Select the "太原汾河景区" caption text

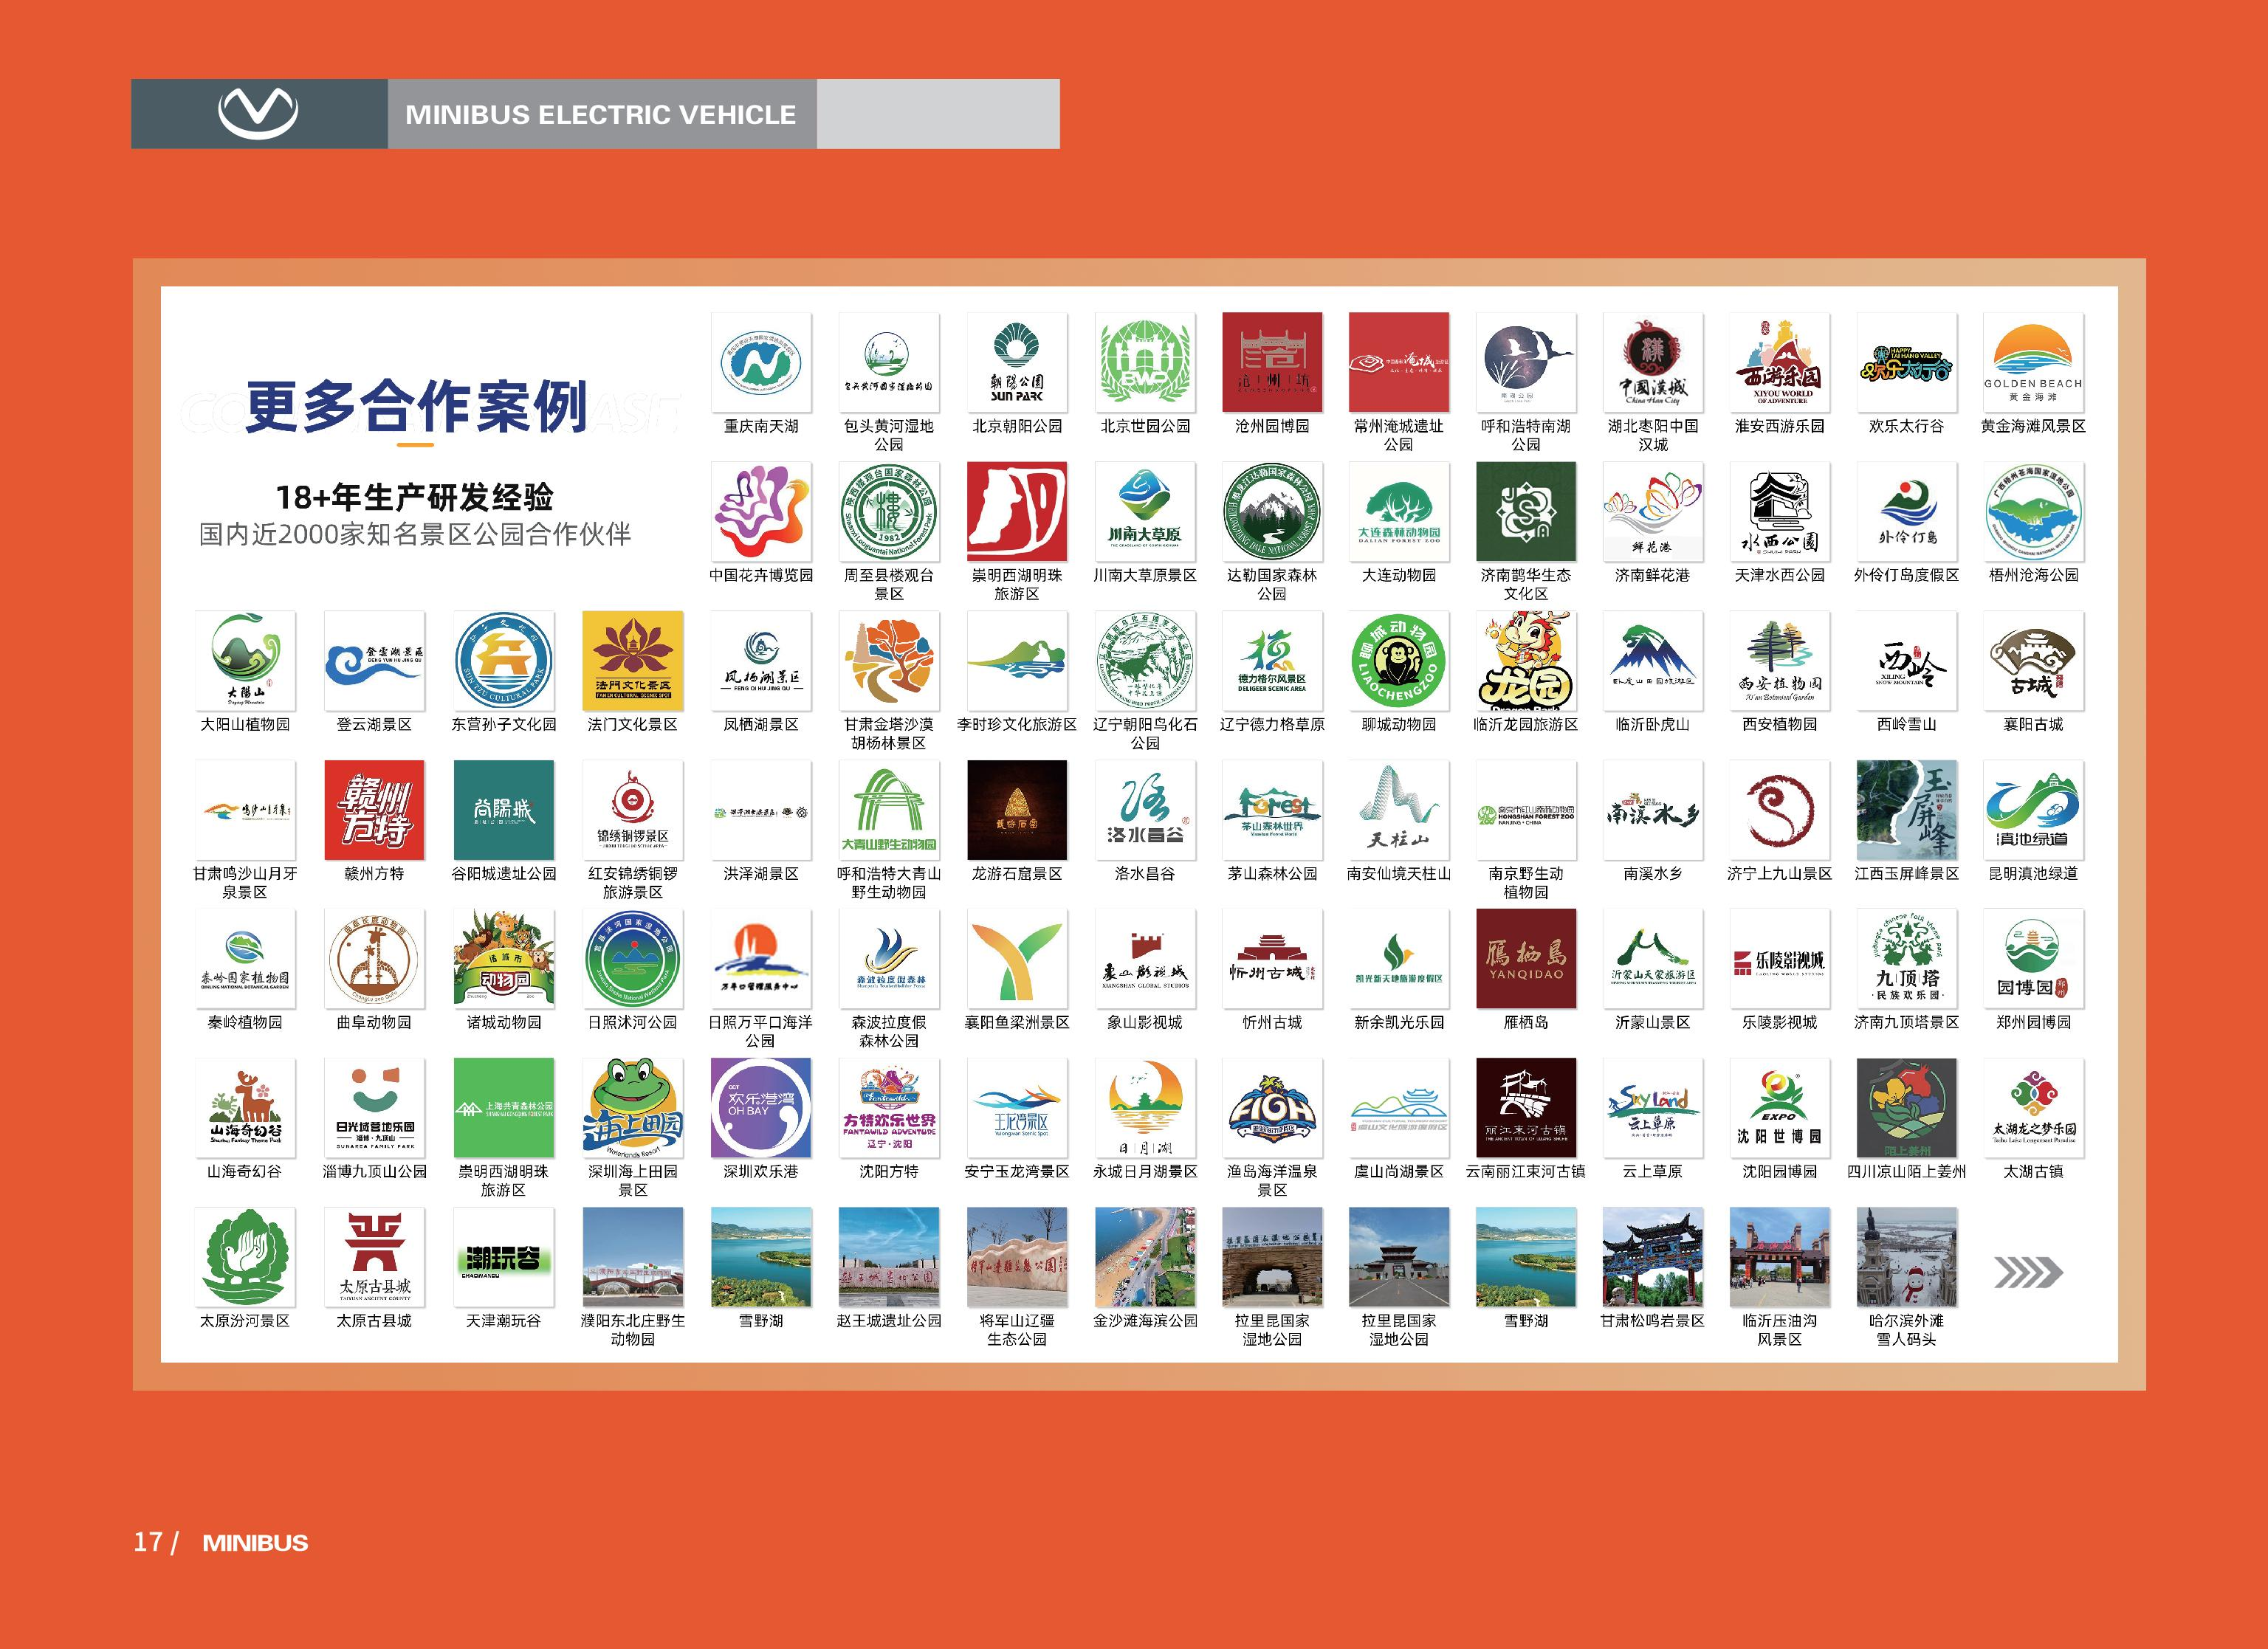245,1321
